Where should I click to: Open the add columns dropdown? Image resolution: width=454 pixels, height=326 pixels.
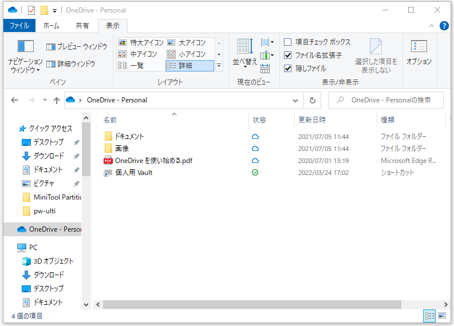tap(267, 55)
